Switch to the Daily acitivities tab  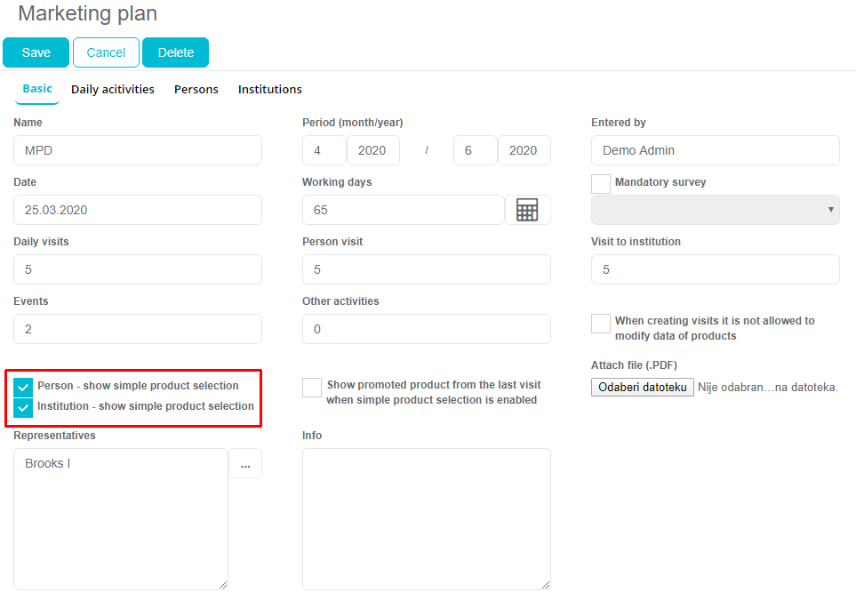click(x=113, y=90)
